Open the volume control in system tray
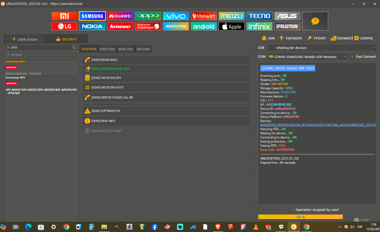The width and height of the screenshot is (380, 232). tap(352, 227)
